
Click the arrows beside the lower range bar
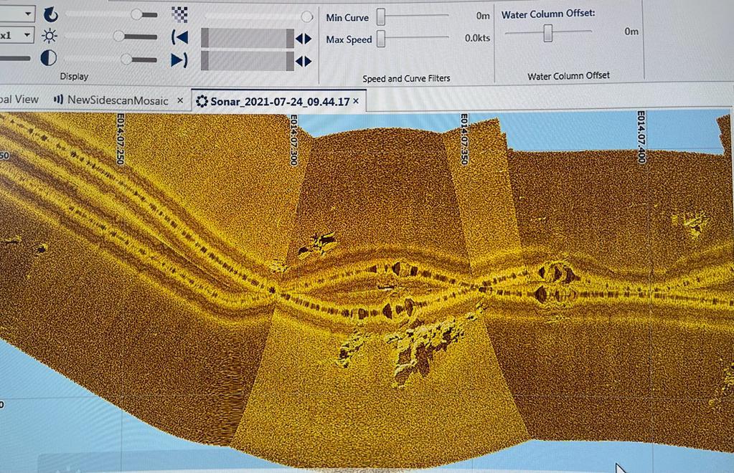pyautogui.click(x=304, y=61)
